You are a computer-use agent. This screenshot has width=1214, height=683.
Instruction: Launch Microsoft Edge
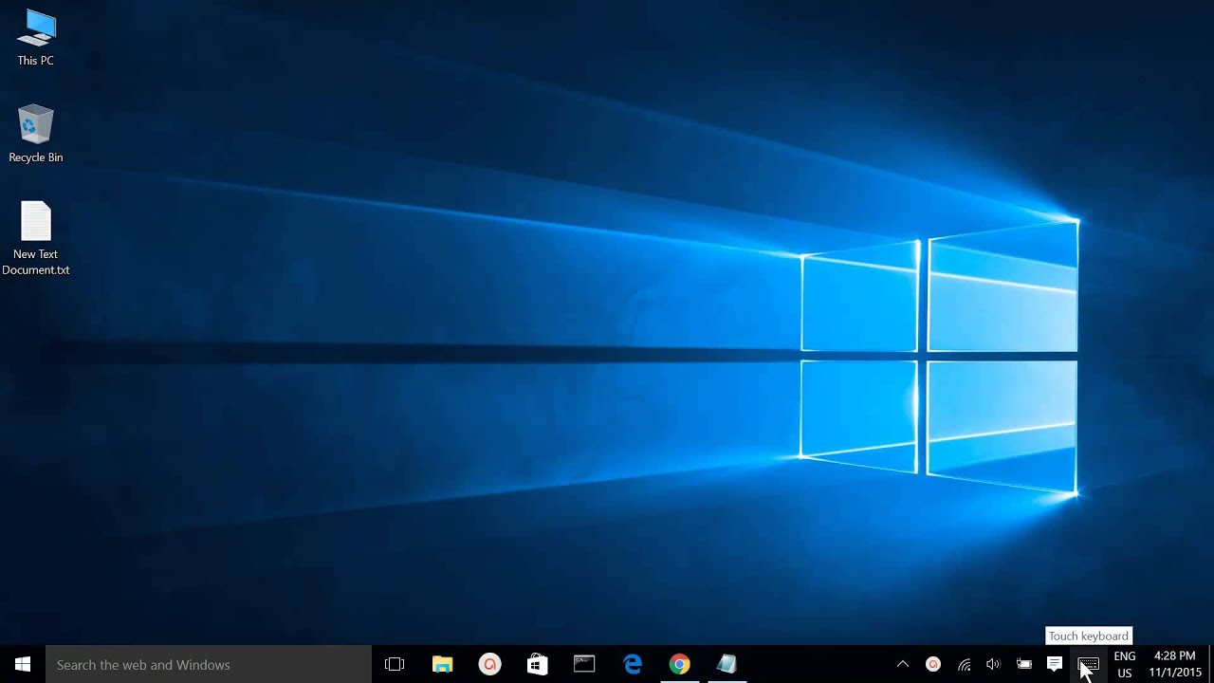tap(633, 664)
